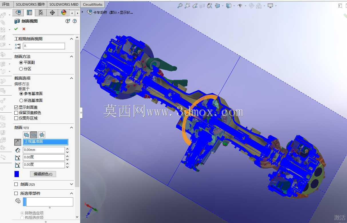Confirm section view with green checkmark
This screenshot has width=347, height=223.
point(16,29)
